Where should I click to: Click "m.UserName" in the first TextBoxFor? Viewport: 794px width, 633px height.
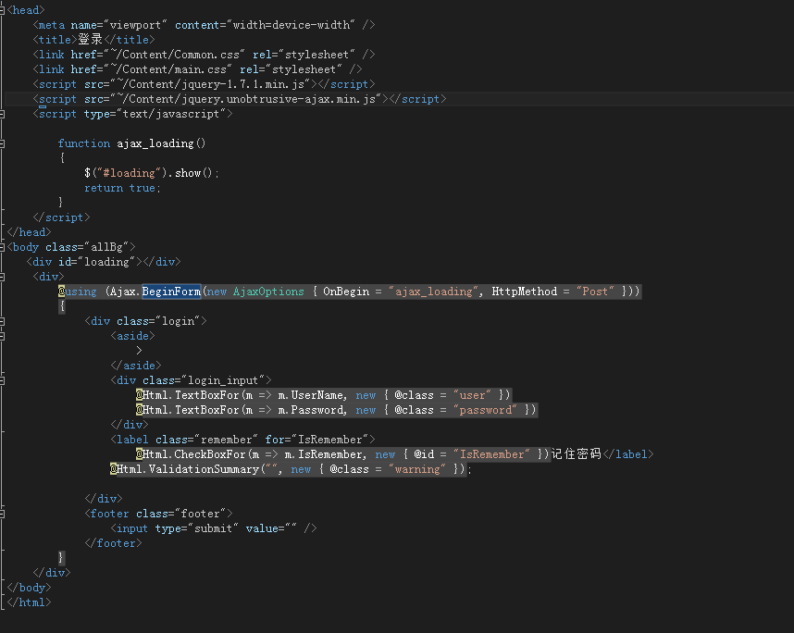coord(310,395)
